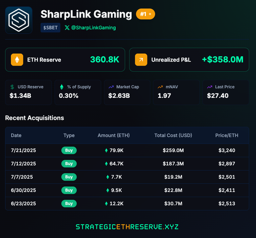Screen dimensions: 256x238
Task: Click the green dollar sign icon for USD Reserve
Action: [x=12, y=87]
